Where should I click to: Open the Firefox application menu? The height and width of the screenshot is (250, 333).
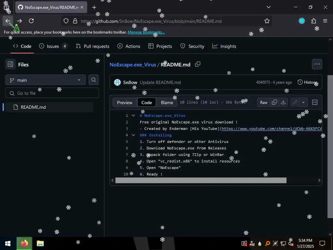325,21
